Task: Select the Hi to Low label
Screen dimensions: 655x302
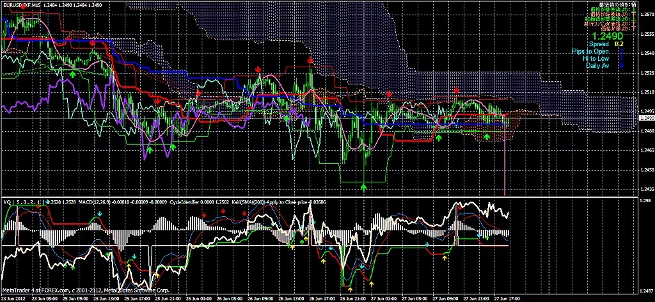Action: coord(596,58)
